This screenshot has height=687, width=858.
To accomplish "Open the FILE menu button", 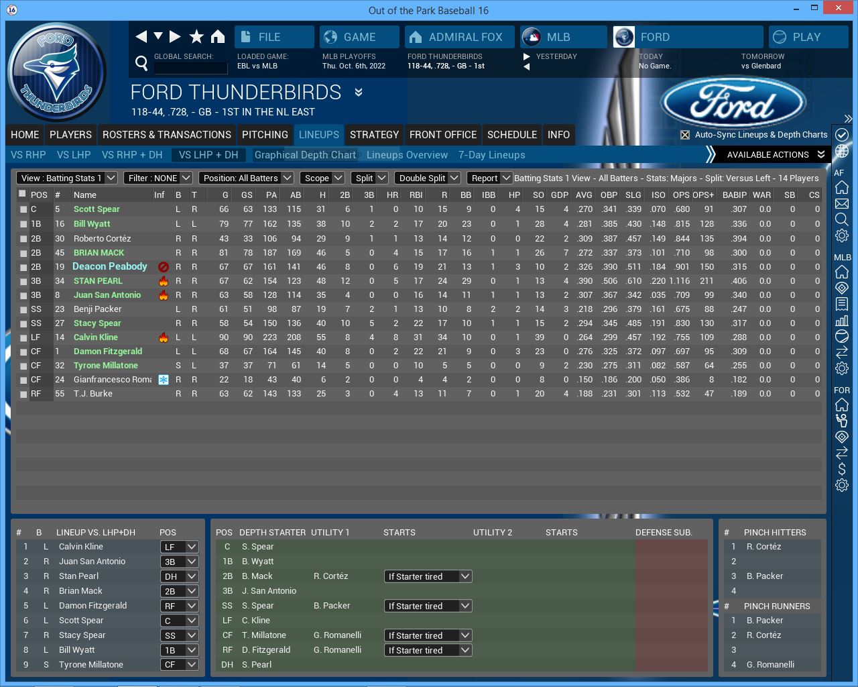I will point(274,37).
